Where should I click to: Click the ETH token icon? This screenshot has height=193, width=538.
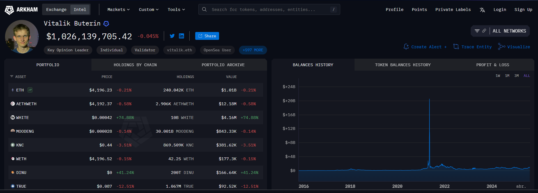[x=13, y=90]
